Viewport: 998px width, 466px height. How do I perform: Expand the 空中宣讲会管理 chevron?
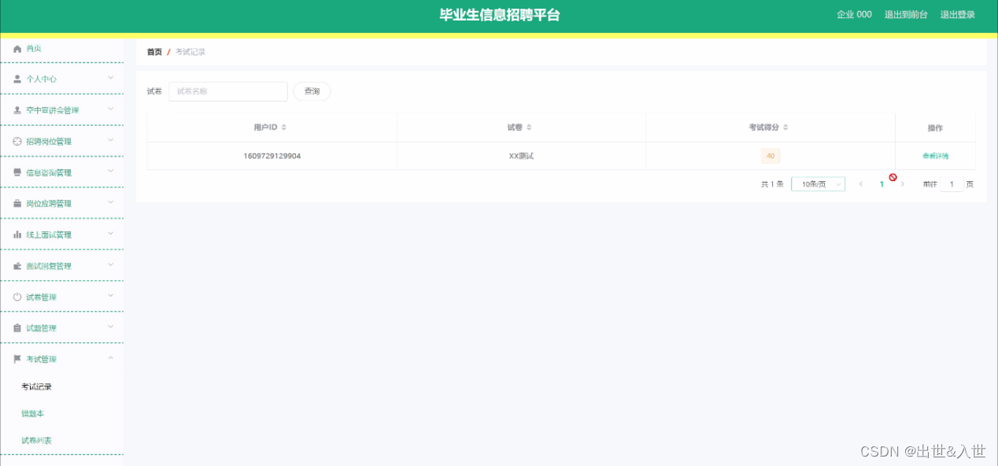pos(110,109)
